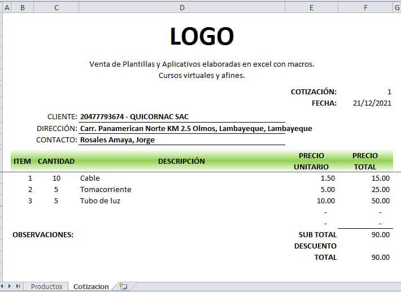Click the Carr. Panamerican Norte address cell
401x292 pixels.
tap(195, 128)
